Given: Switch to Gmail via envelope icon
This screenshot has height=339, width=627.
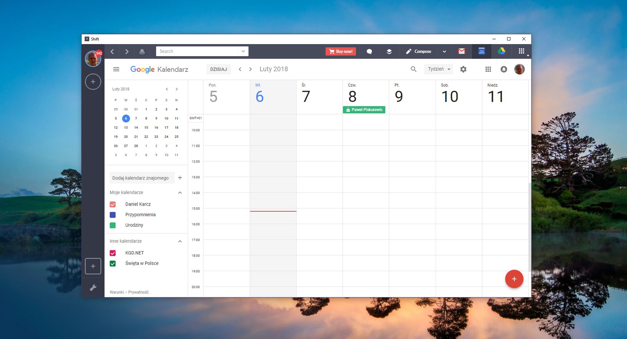Looking at the screenshot, I should pyautogui.click(x=462, y=51).
